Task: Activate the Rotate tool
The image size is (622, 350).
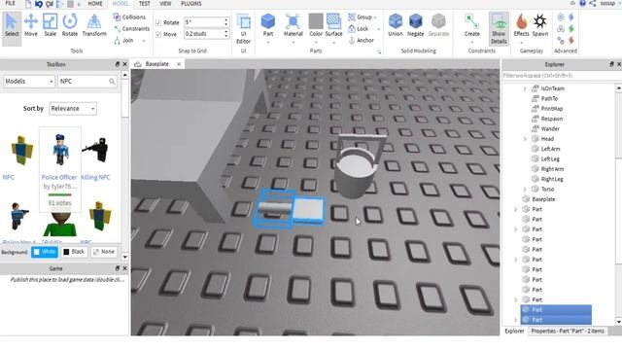Action: coord(70,25)
